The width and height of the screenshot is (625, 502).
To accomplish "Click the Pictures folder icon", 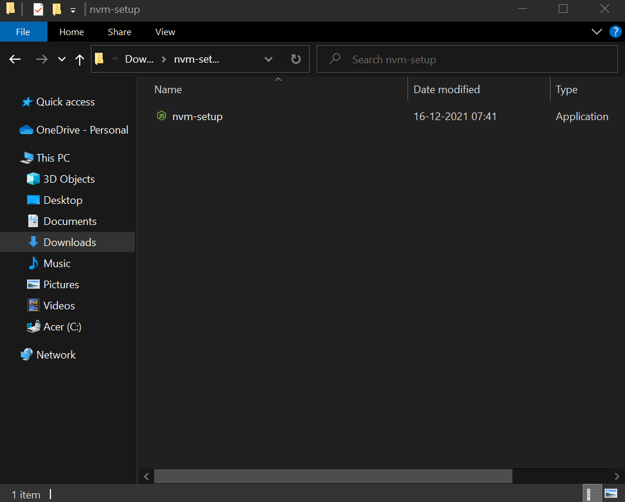I will (x=33, y=284).
